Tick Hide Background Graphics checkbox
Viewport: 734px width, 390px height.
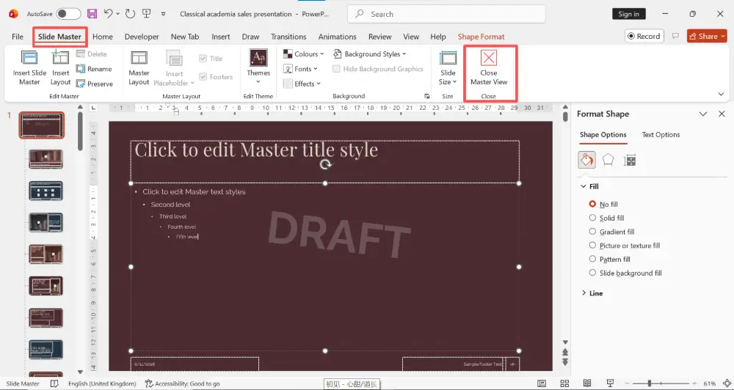pos(336,69)
